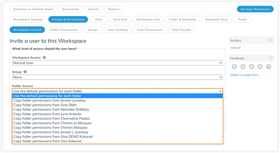The image size is (280, 153).
Task: Select the slightly sad feedback face
Action: 243,67
